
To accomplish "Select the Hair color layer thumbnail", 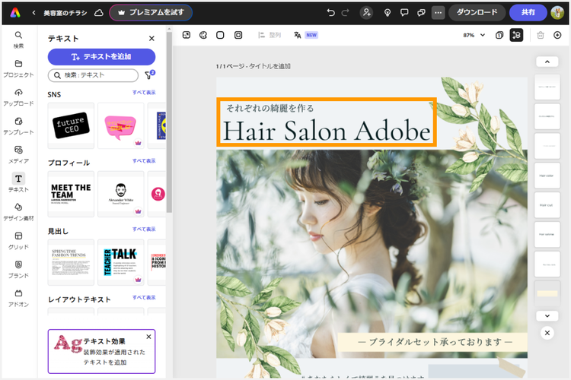I will [547, 176].
